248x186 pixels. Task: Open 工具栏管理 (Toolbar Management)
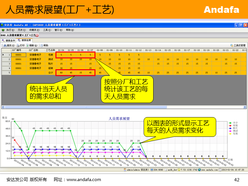click(238, 45)
